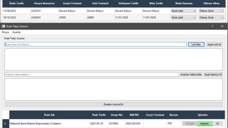228x128 pixels.
Task: Click the Kurum column header
Action: click(174, 115)
